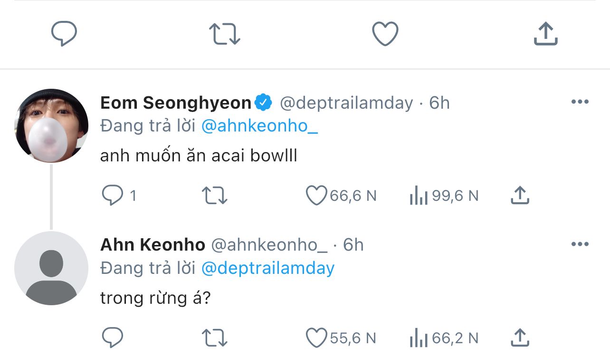Reply to Eom Seonghyeon's acai bowl tweet

coord(113,196)
